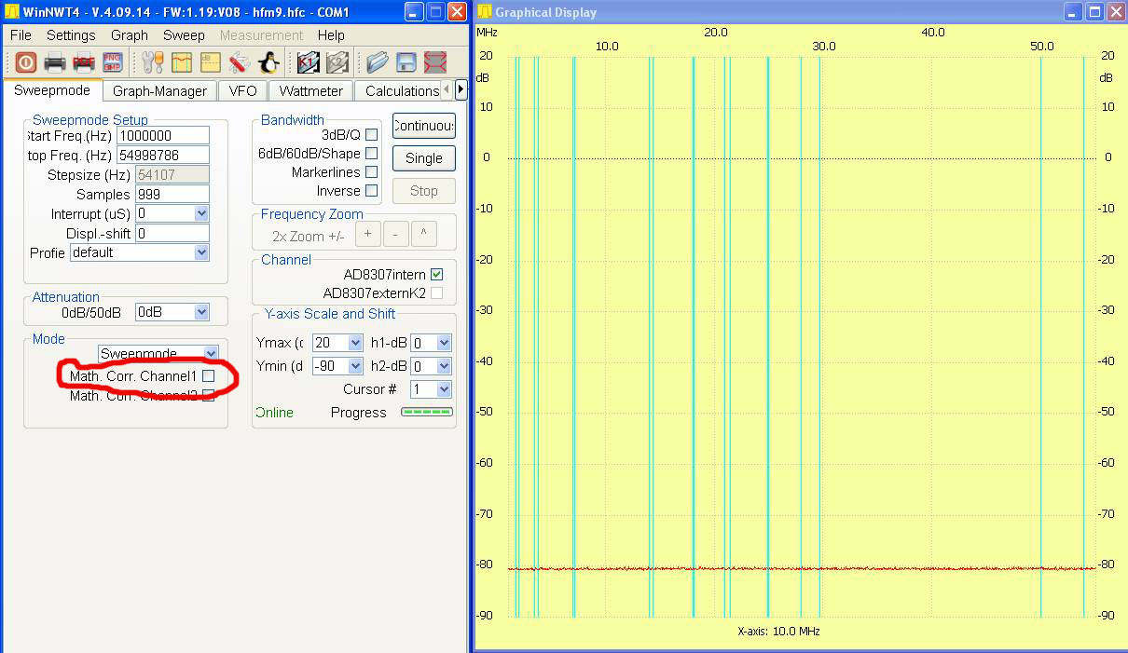Open the Sweep menu
The width and height of the screenshot is (1128, 653).
[184, 35]
